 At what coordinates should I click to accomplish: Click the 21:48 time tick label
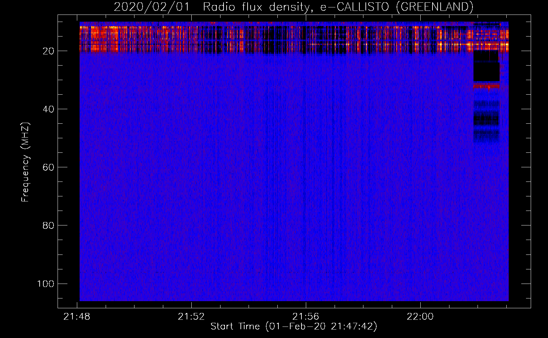point(77,317)
